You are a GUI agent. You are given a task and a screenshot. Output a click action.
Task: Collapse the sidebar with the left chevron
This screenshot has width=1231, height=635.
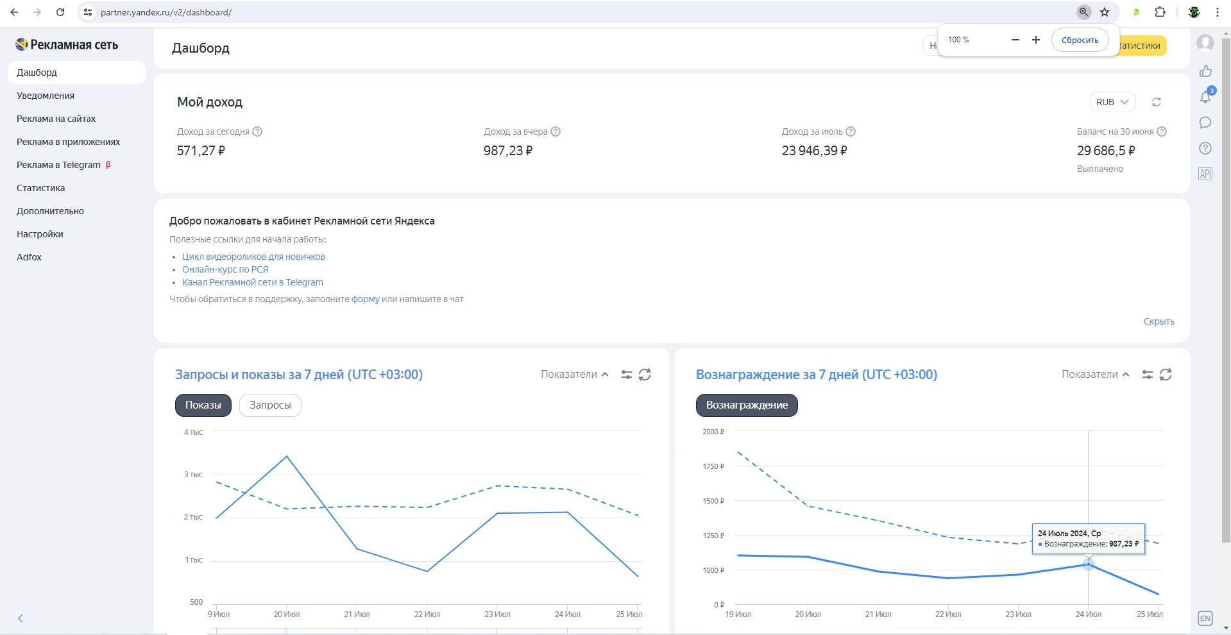21,618
